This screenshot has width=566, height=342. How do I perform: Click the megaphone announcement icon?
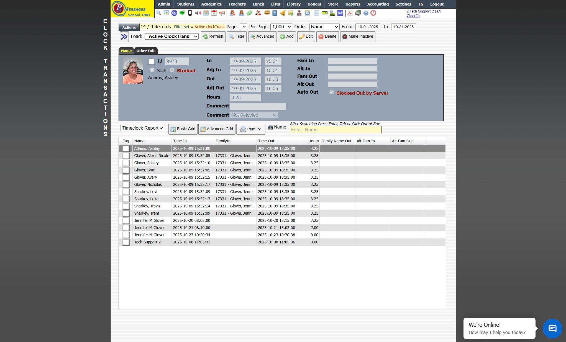(222, 13)
